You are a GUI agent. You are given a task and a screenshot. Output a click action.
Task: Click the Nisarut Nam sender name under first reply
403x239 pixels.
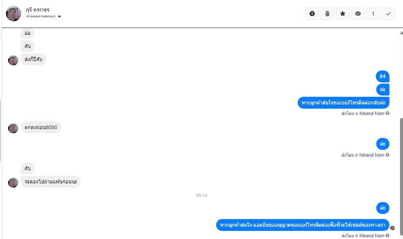pyautogui.click(x=372, y=113)
